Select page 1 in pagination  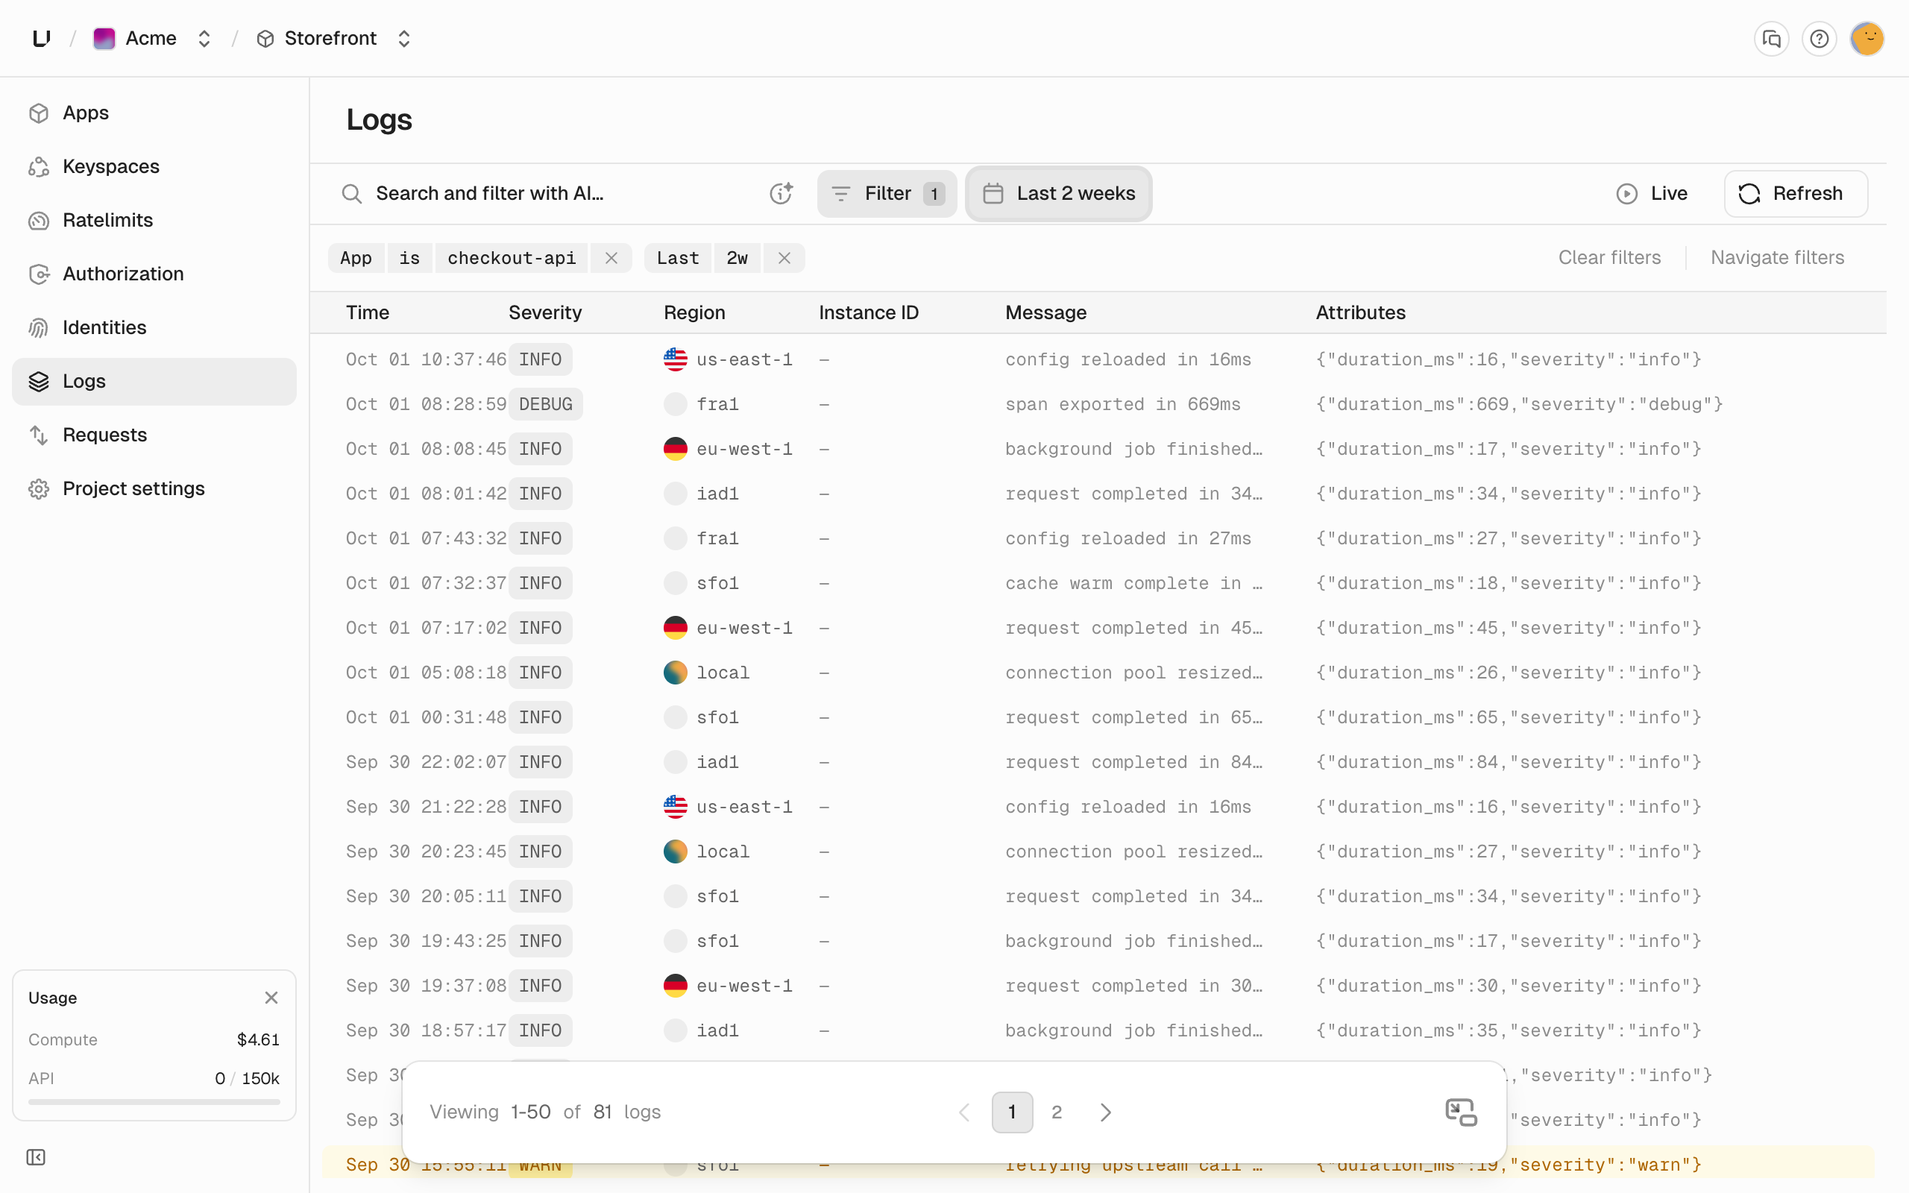click(1012, 1112)
